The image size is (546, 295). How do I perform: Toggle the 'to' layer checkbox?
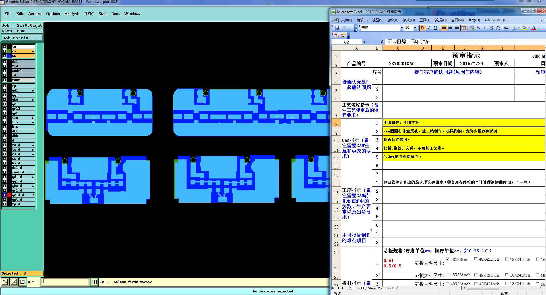[x=5, y=47]
